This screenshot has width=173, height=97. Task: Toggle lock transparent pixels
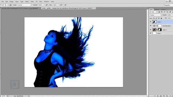coord(154,18)
